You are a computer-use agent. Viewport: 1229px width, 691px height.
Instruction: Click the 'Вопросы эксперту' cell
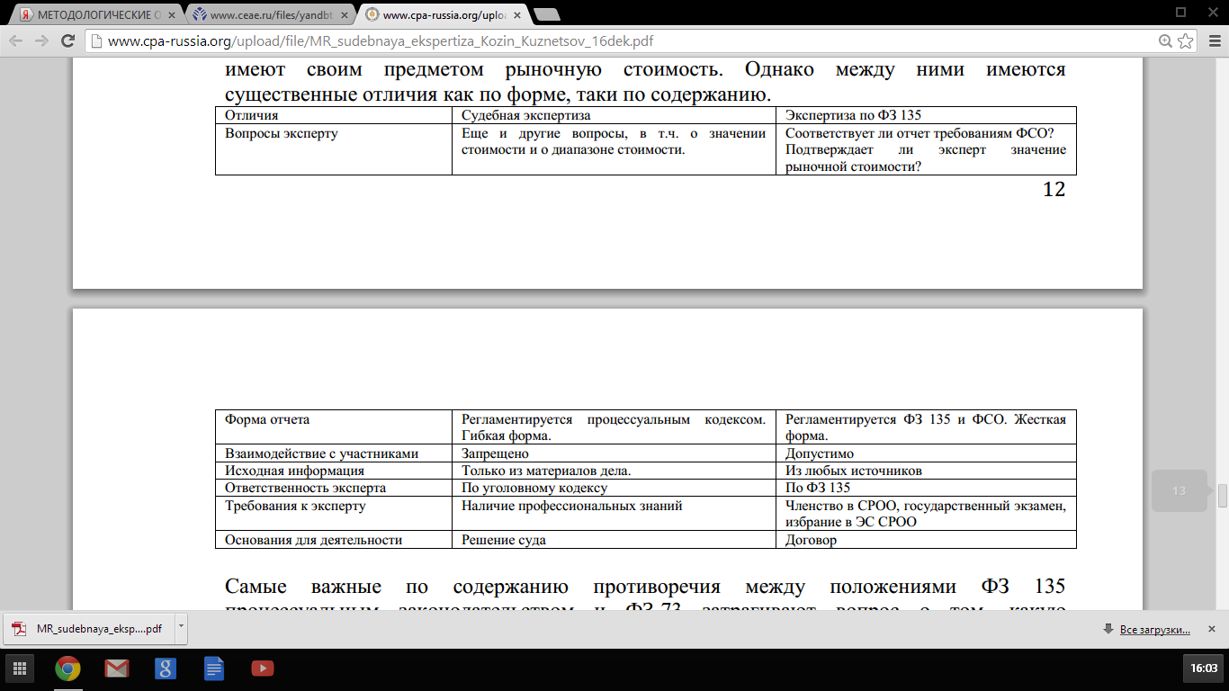coord(333,149)
